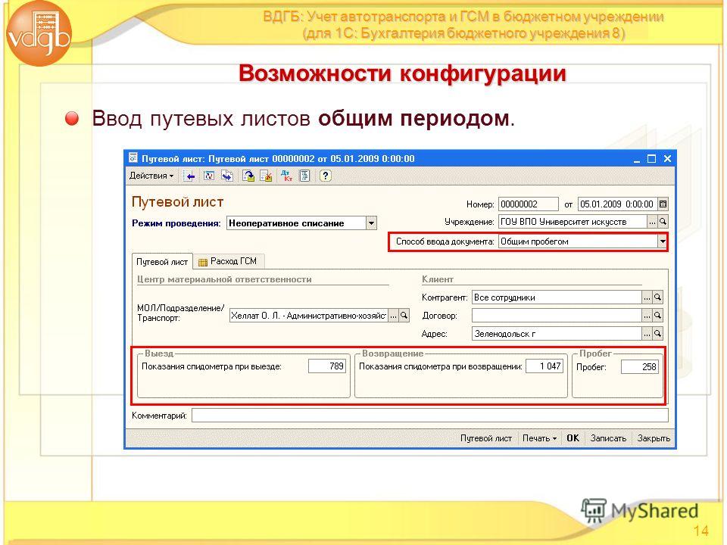Click the Адрес field Зеленодольск г
727x545 pixels.
557,334
